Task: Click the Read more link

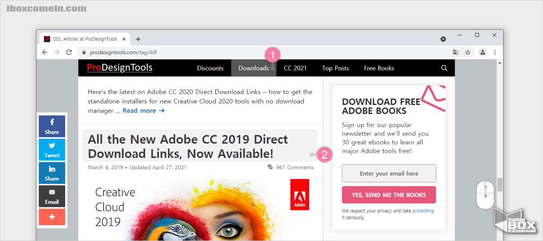Action: click(x=143, y=111)
